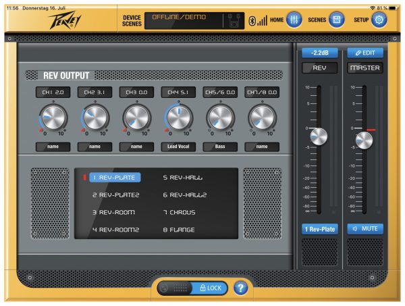Image resolution: width=405 pixels, height=306 pixels.
Task: Select the 1 REV-PLATE effect
Action: [115, 178]
